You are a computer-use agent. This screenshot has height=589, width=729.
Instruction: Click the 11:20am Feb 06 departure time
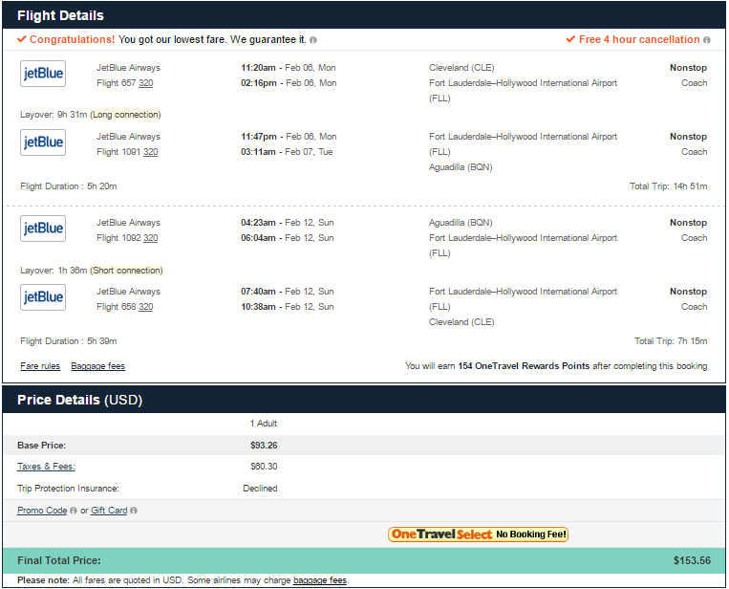coord(289,68)
